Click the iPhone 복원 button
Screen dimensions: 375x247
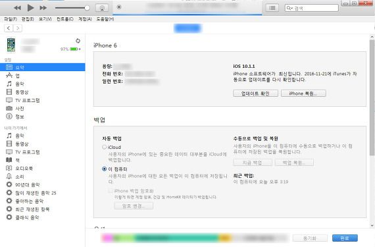point(303,94)
